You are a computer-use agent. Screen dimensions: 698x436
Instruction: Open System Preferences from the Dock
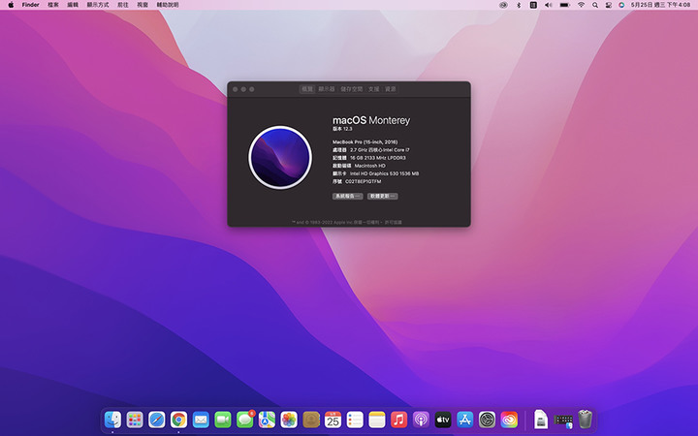click(487, 420)
